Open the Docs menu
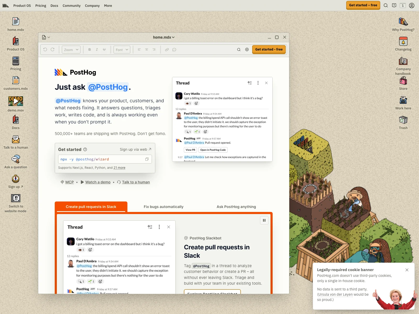 tap(54, 5)
